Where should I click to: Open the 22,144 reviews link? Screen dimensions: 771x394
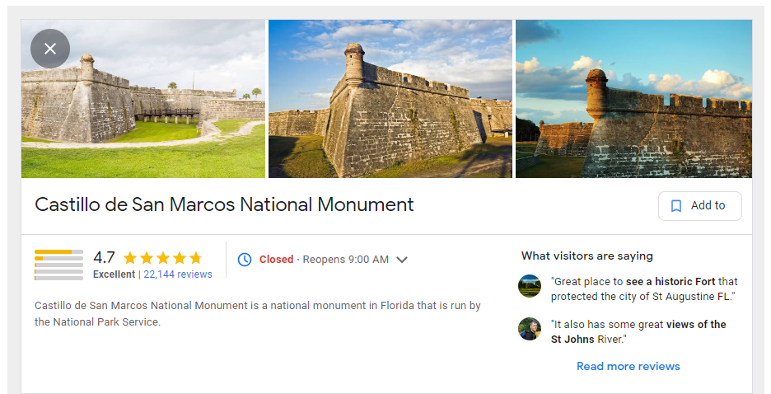178,274
